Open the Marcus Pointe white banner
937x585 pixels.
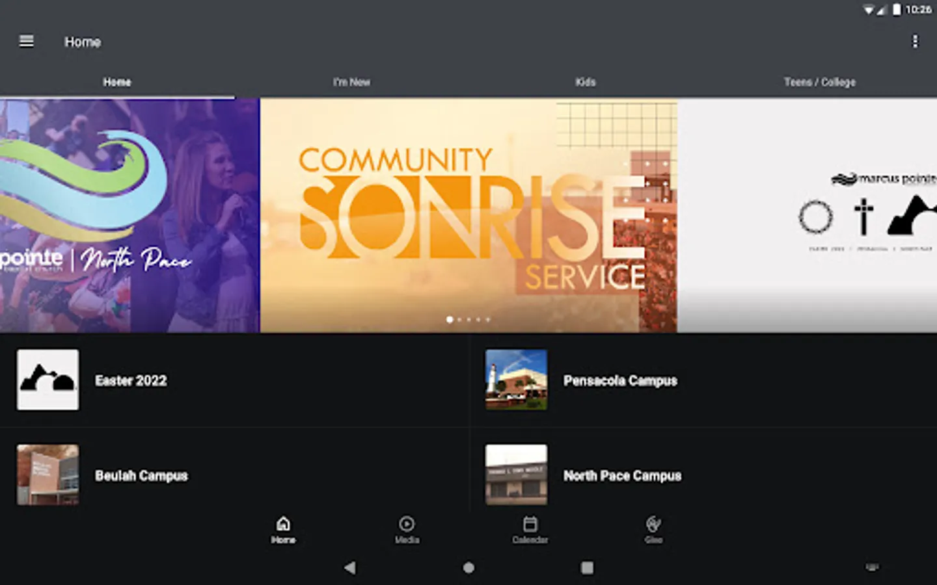[x=808, y=215]
